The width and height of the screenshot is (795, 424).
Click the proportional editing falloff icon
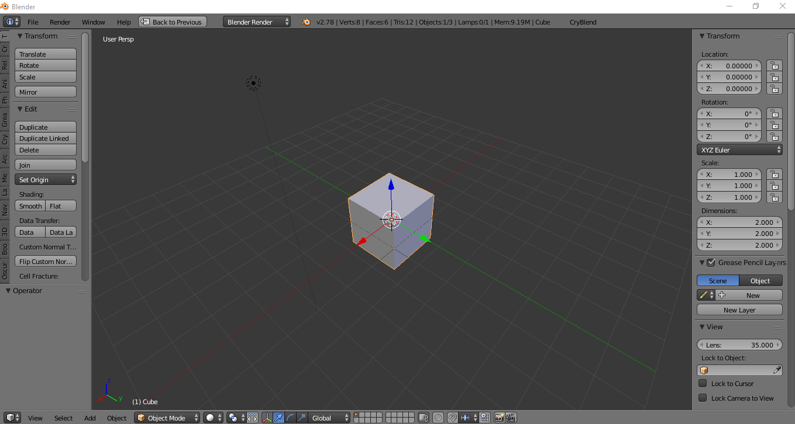pos(438,417)
